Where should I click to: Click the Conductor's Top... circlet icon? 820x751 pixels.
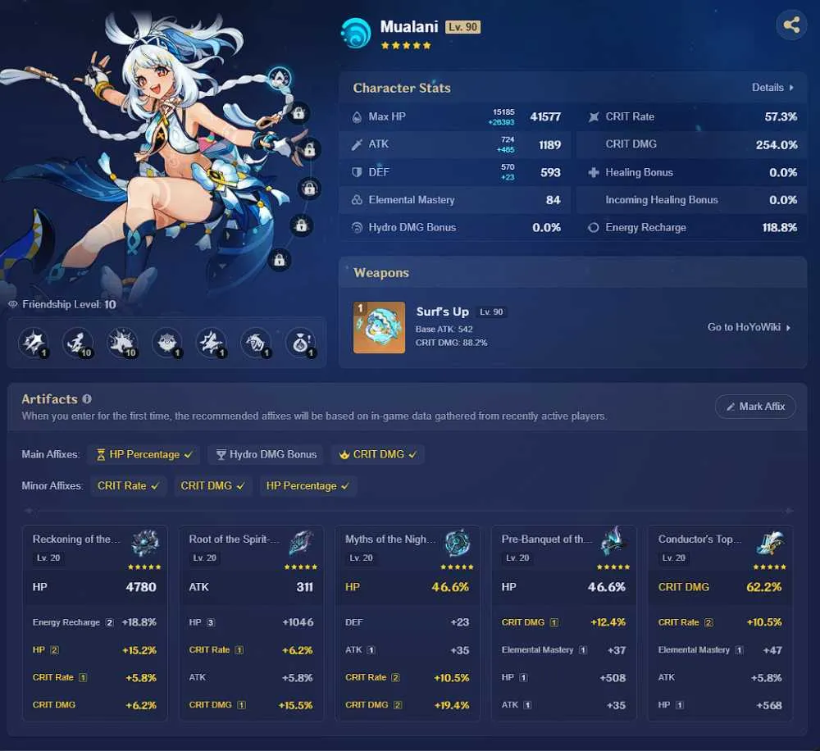[770, 544]
